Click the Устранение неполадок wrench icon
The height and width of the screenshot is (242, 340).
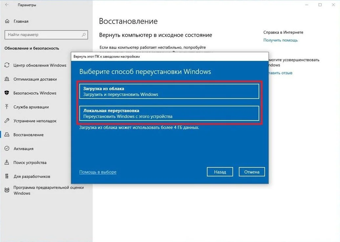tap(7, 121)
